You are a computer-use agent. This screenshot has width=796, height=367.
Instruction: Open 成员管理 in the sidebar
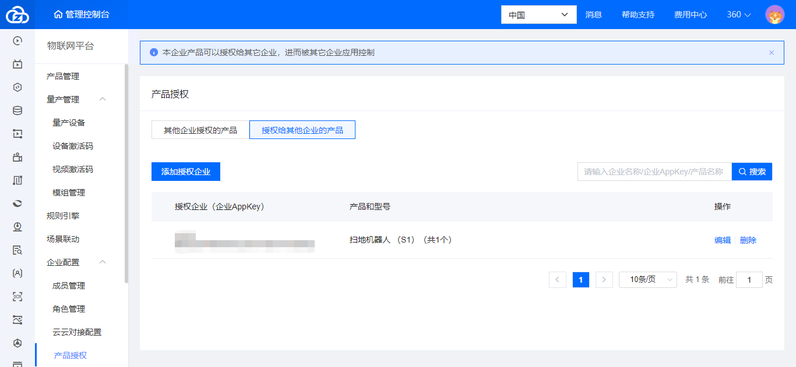coord(69,286)
